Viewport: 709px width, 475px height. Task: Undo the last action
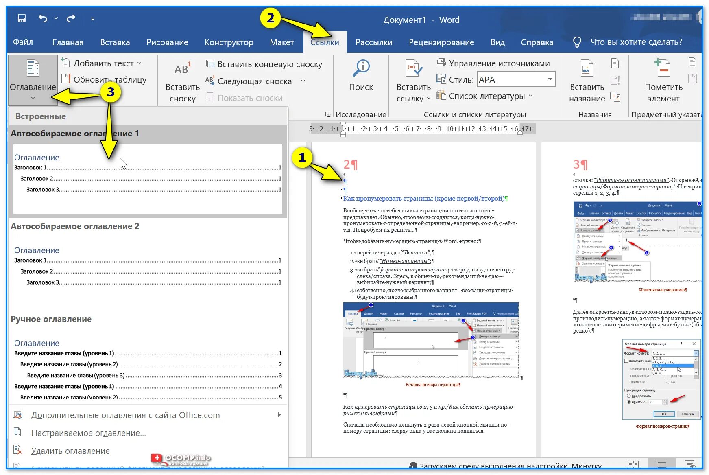click(x=43, y=18)
